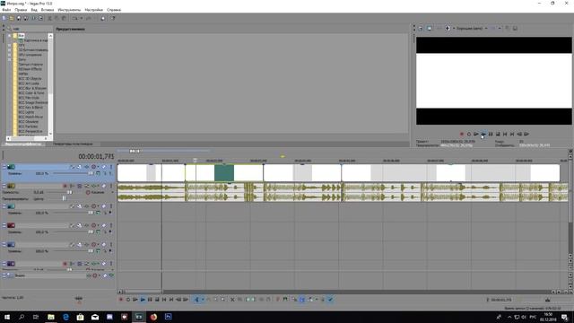Click Stop under the preview window
The height and width of the screenshot is (323, 574).
(498, 134)
